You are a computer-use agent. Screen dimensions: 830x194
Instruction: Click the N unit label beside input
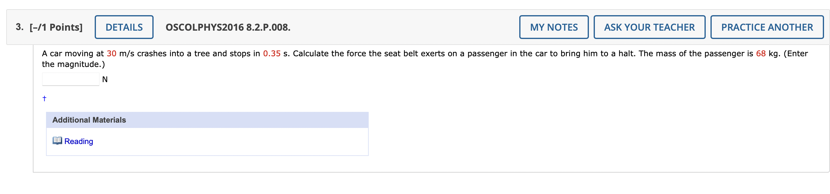pyautogui.click(x=105, y=79)
